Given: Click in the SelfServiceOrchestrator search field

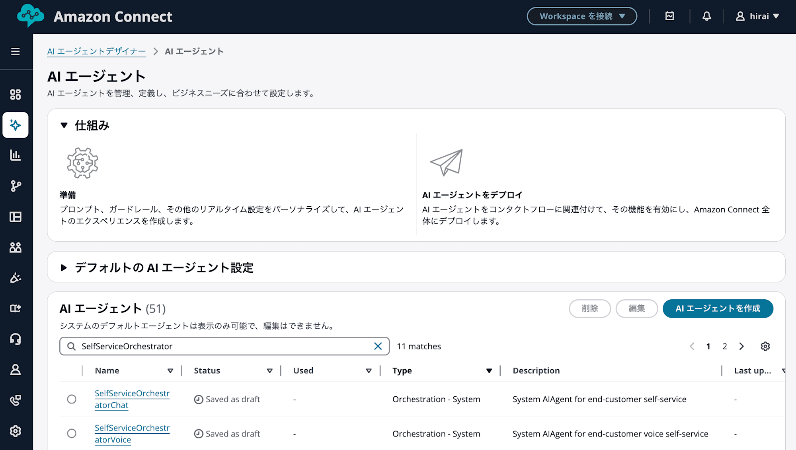Looking at the screenshot, I should tap(224, 346).
